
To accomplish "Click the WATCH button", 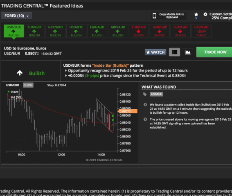I will [155, 52].
